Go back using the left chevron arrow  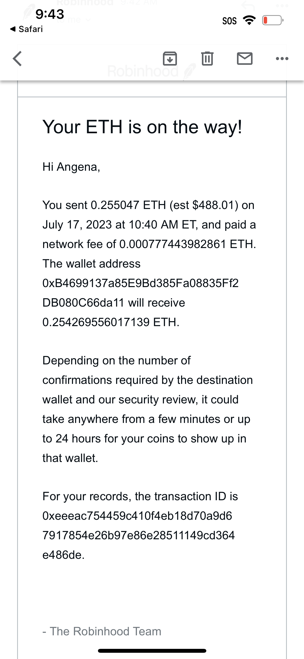(x=17, y=59)
